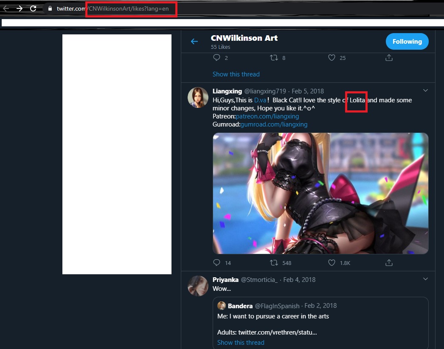This screenshot has width=444, height=349.
Task: Reply to the top tweet with 2 comments
Action: click(x=216, y=58)
